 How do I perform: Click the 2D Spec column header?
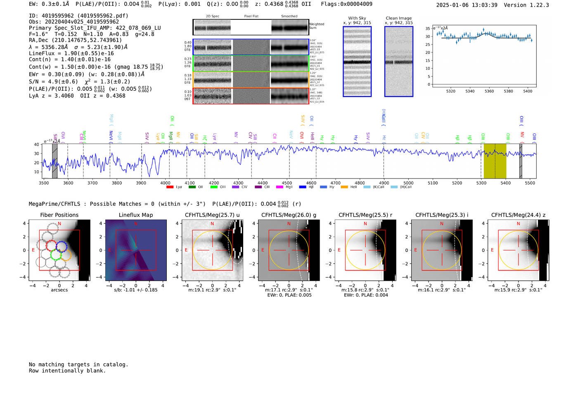point(213,16)
